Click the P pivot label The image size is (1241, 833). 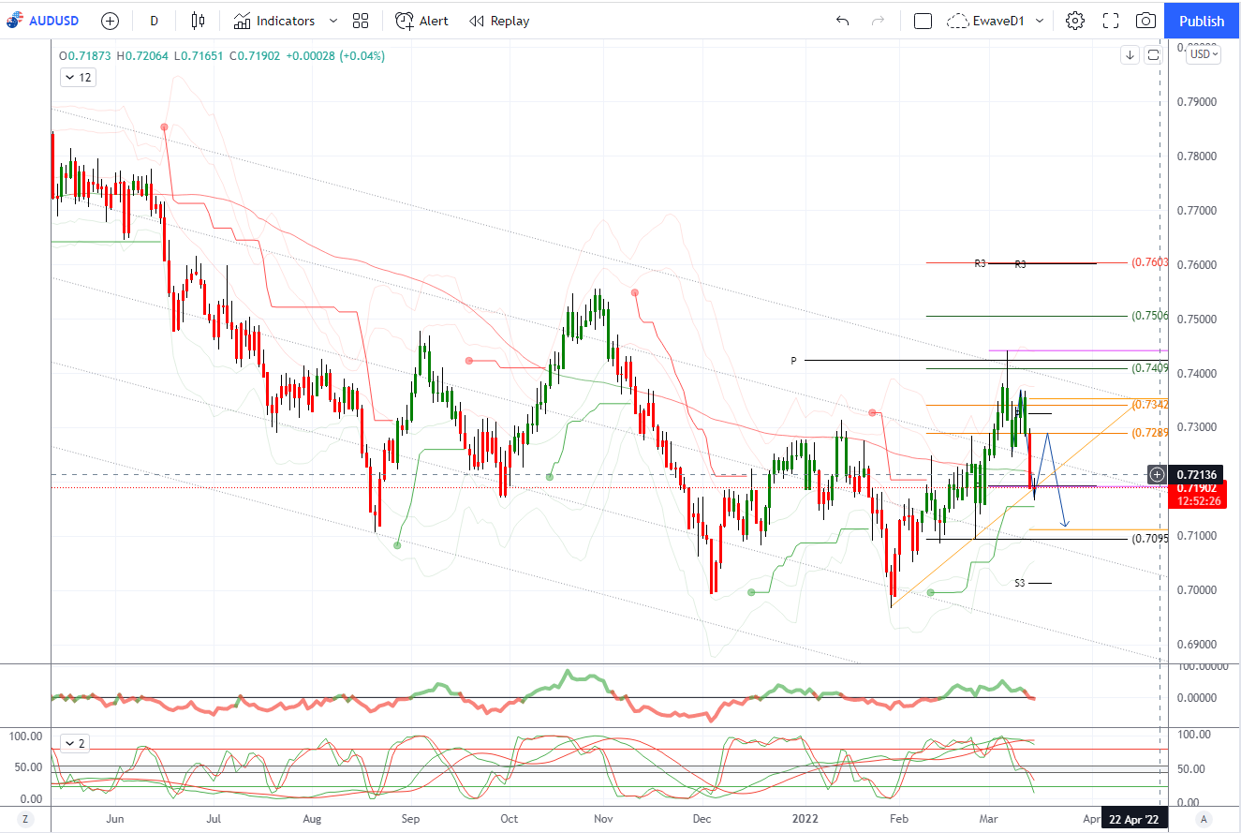793,360
